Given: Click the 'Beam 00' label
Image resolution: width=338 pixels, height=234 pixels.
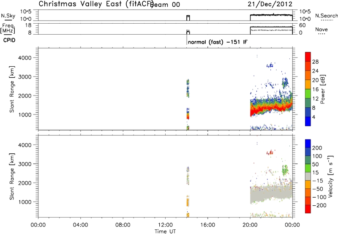Looking at the screenshot, I should coord(165,5).
